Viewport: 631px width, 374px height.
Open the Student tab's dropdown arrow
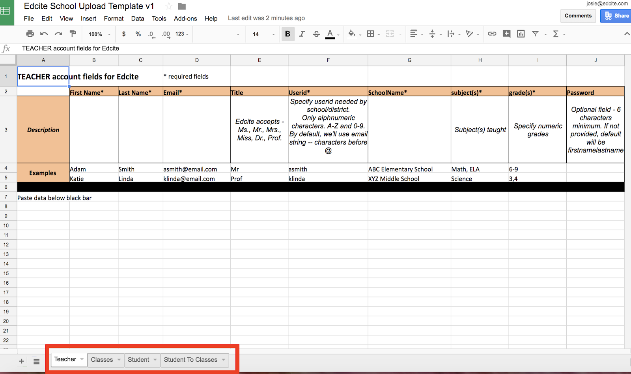[x=155, y=360]
